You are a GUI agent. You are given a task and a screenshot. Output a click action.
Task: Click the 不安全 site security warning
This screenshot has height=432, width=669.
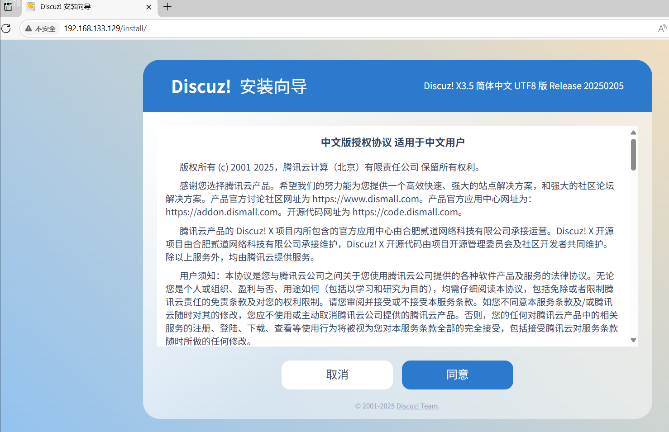click(41, 28)
